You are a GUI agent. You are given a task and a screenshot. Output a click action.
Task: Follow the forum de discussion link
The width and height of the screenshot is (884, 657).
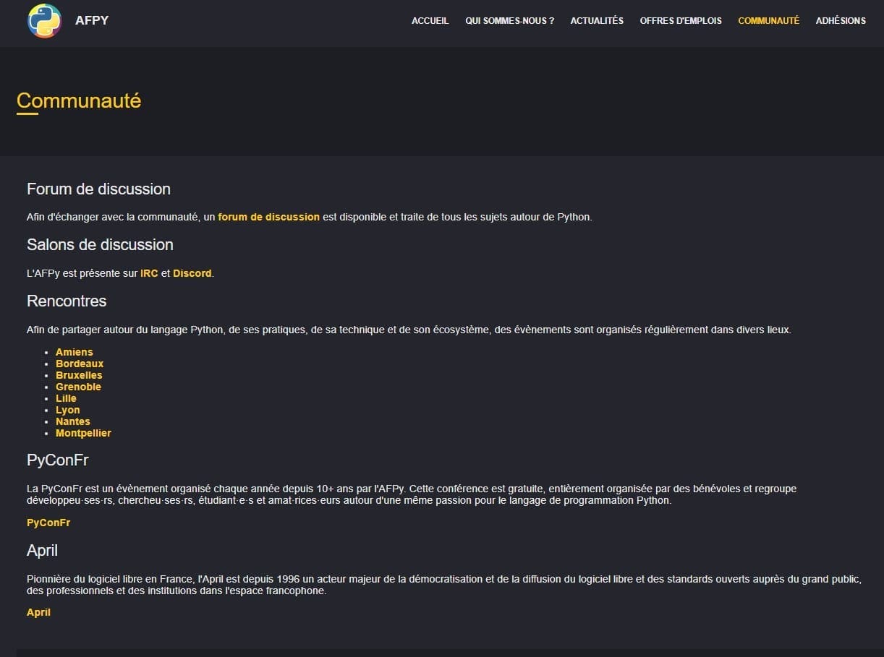[268, 217]
